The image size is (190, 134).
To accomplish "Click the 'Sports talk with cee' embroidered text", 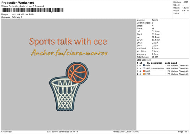I will coord(68,41).
